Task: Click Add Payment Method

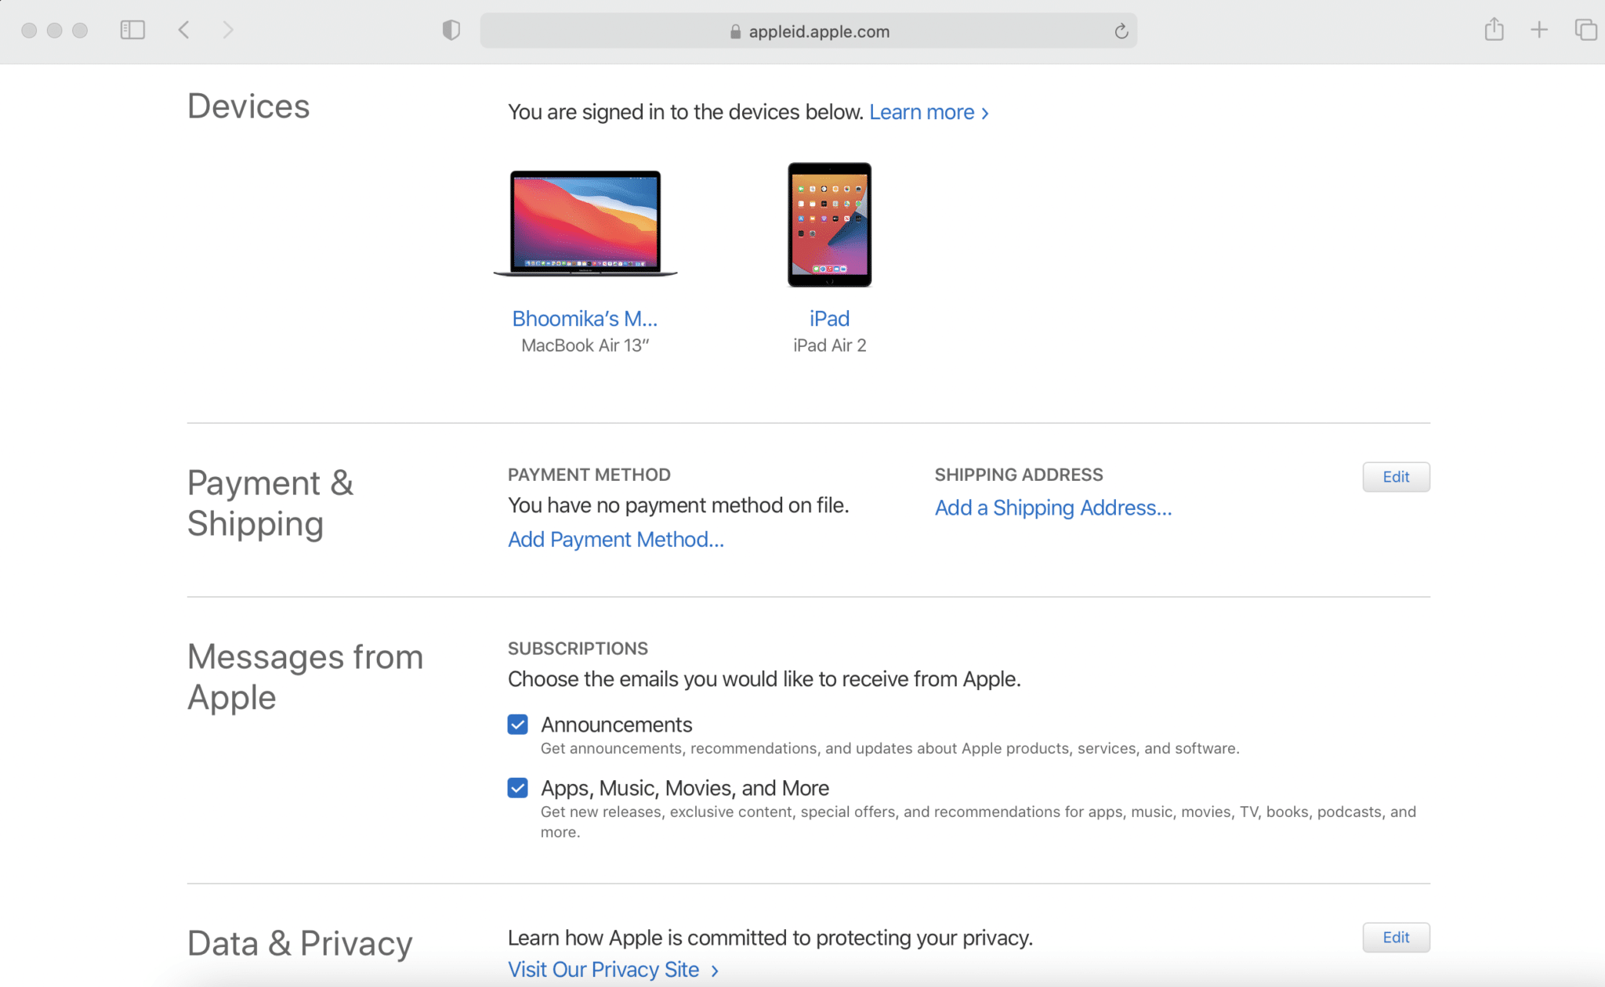Action: [616, 539]
